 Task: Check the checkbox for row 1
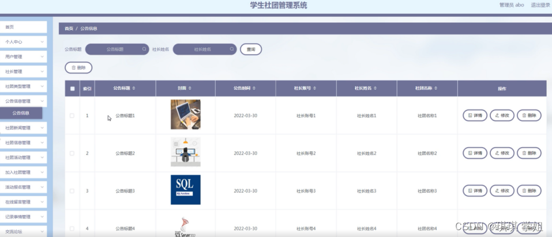[x=72, y=116]
